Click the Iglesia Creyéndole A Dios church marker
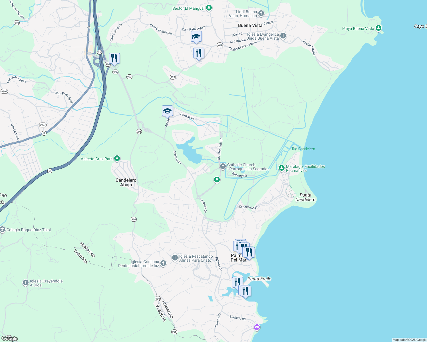 click(x=25, y=282)
